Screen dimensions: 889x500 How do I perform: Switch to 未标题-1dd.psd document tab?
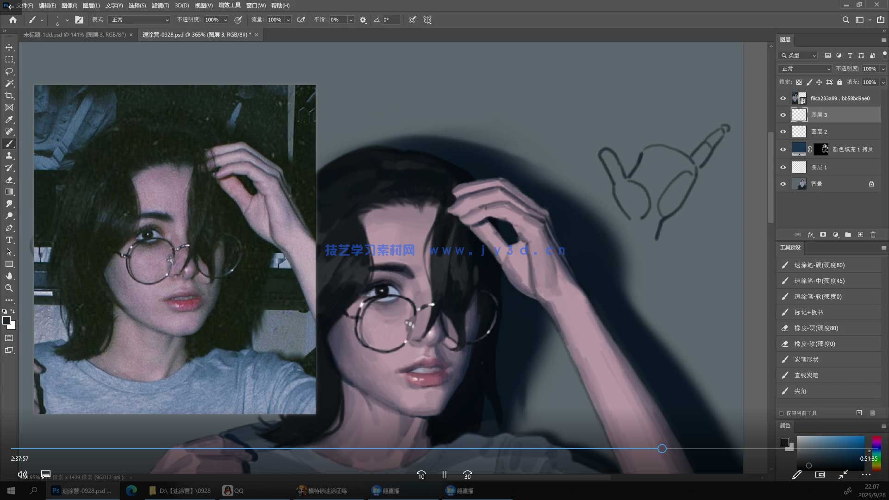coord(74,35)
